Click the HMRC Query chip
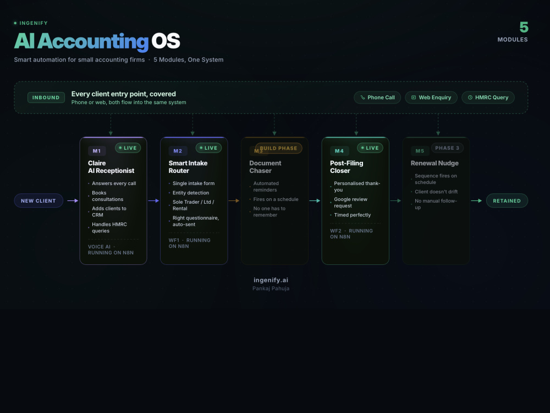This screenshot has height=413, width=550. 488,97
